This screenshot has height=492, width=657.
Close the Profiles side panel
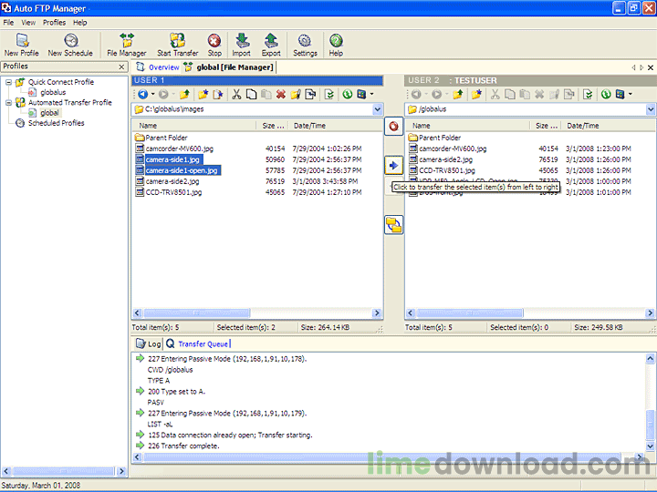(121, 67)
